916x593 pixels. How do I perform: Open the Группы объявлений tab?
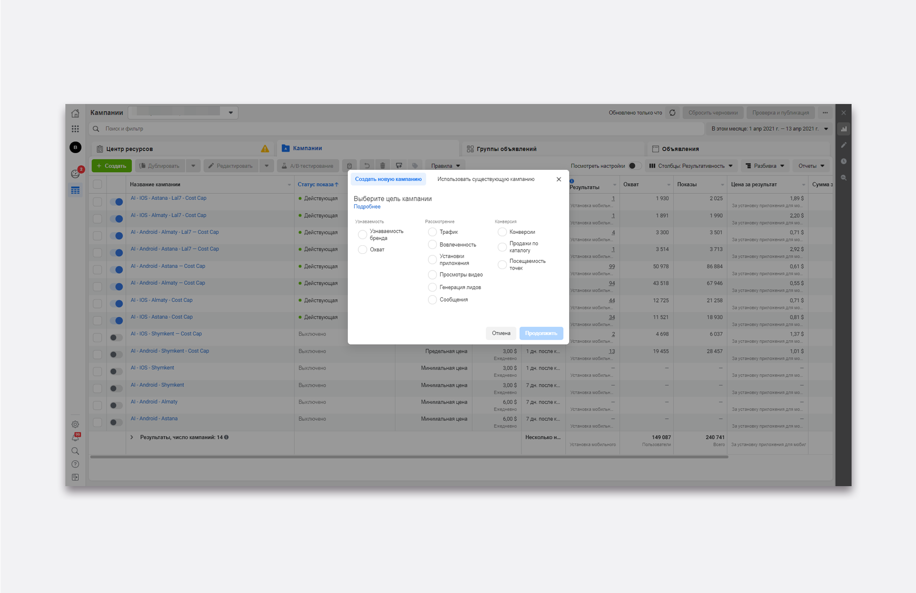pyautogui.click(x=506, y=149)
